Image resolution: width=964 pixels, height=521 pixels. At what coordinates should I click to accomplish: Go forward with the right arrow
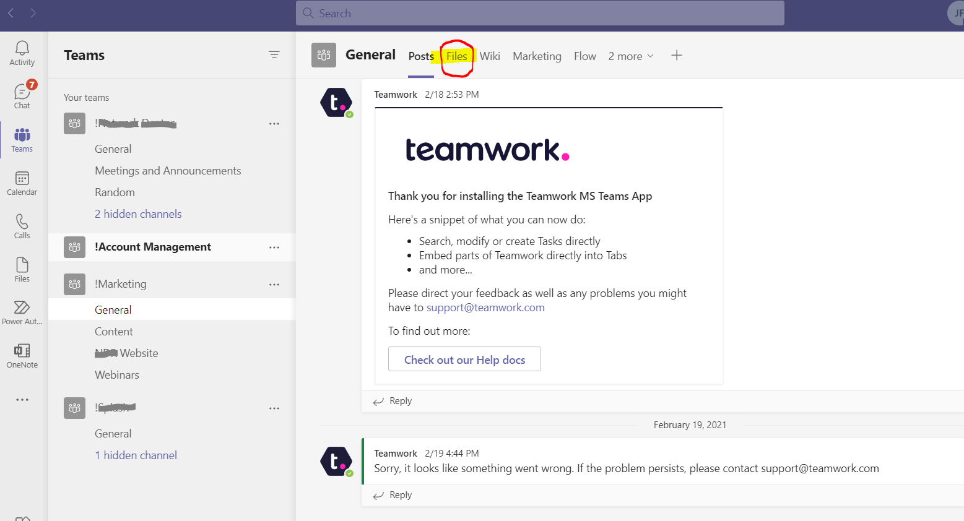pyautogui.click(x=33, y=13)
